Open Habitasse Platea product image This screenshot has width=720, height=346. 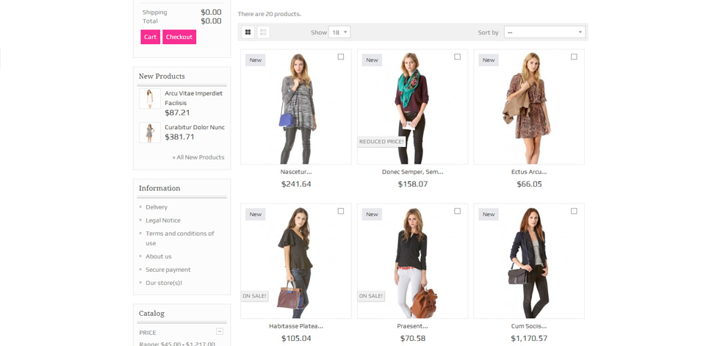(x=295, y=261)
